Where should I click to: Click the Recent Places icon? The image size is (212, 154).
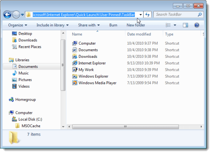[14, 47]
